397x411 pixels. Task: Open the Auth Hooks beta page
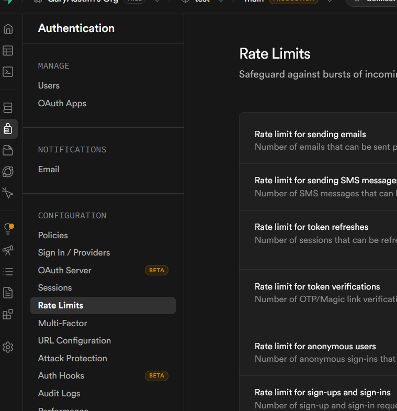61,375
